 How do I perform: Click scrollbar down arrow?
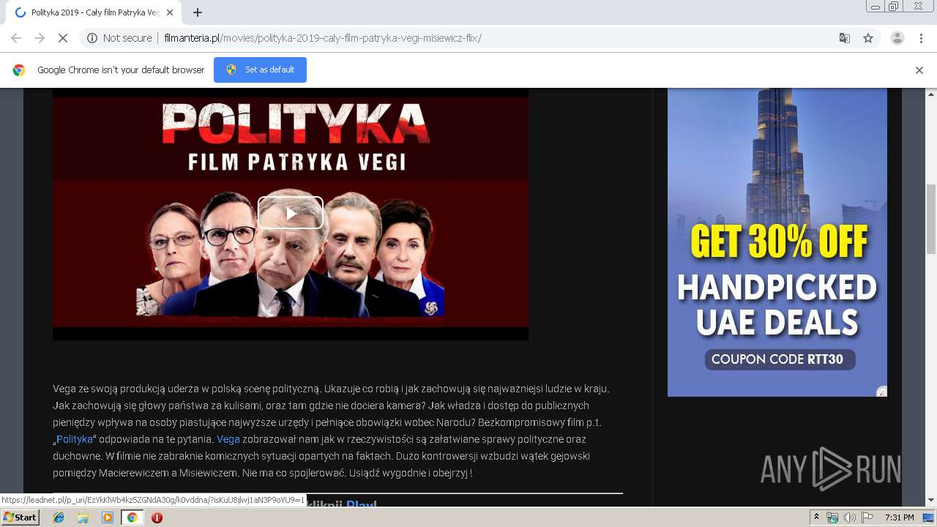click(931, 501)
